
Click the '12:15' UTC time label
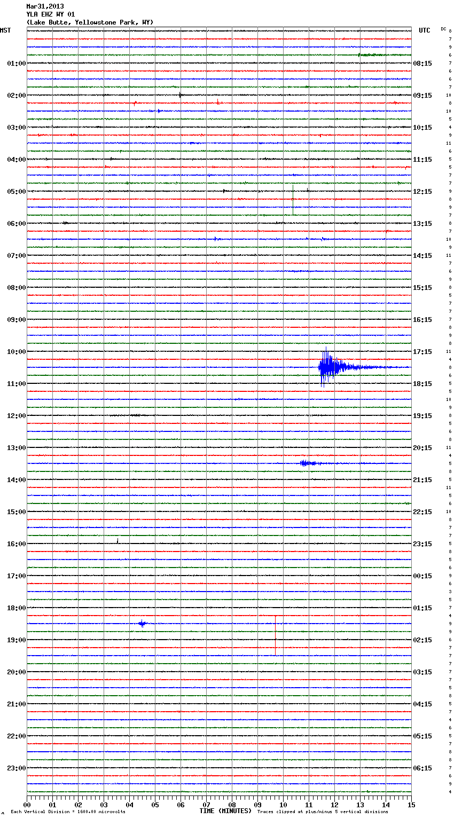[422, 192]
